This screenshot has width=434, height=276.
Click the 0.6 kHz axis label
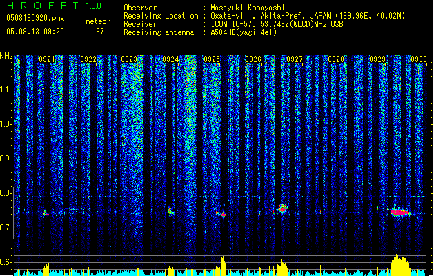pos(6,262)
